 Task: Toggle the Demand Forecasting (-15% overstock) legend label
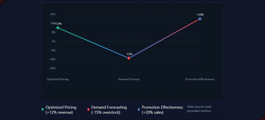click(109, 110)
